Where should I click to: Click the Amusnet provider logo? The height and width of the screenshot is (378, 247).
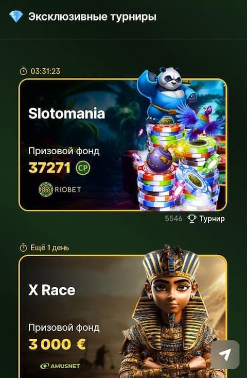(60, 366)
